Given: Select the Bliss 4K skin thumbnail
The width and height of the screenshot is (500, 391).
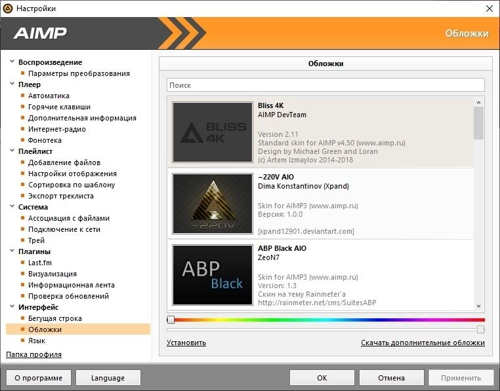Looking at the screenshot, I should pos(213,132).
